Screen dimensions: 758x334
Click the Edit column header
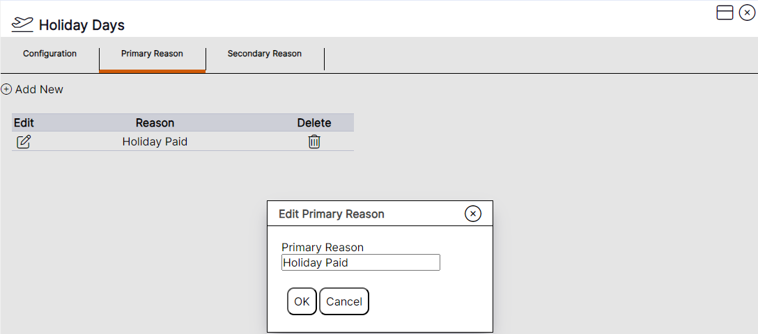pos(24,122)
